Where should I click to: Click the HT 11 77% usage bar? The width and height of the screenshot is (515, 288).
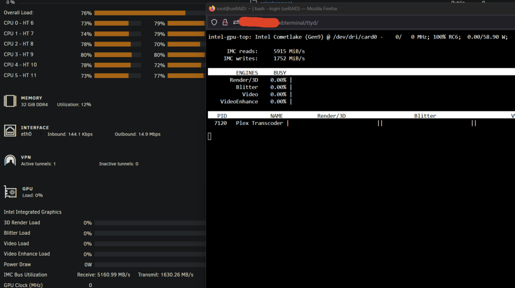186,76
